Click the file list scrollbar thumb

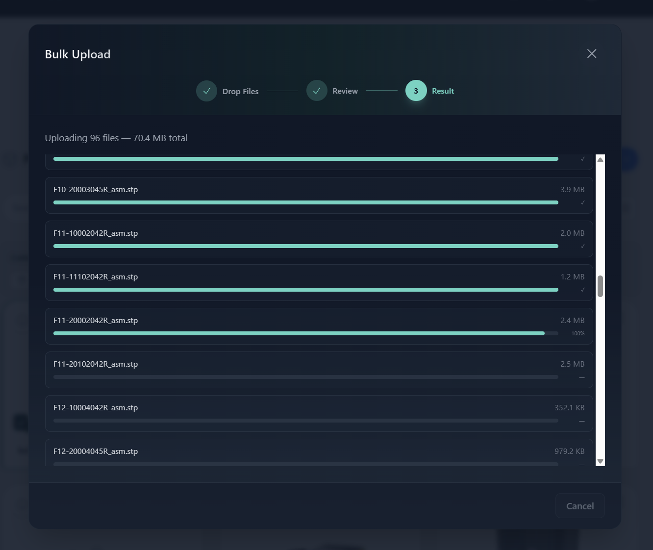[600, 286]
